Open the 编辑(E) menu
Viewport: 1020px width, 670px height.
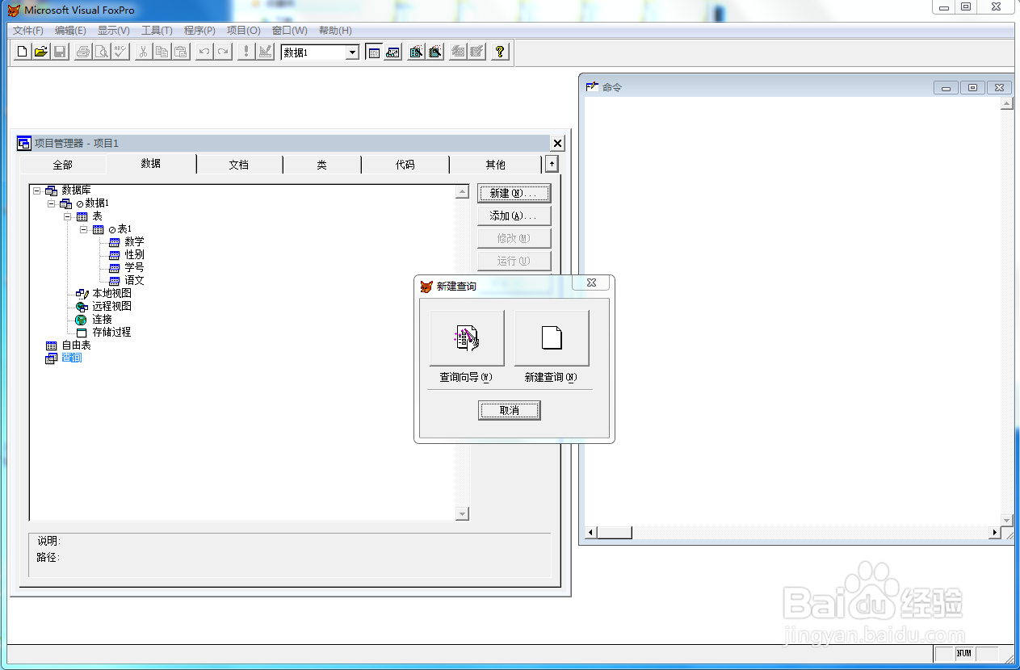(x=70, y=31)
